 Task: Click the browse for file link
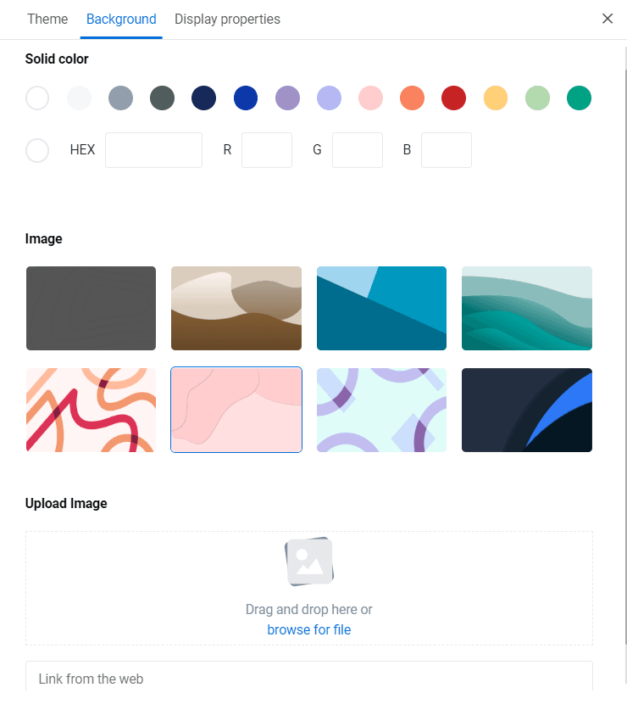pos(309,629)
